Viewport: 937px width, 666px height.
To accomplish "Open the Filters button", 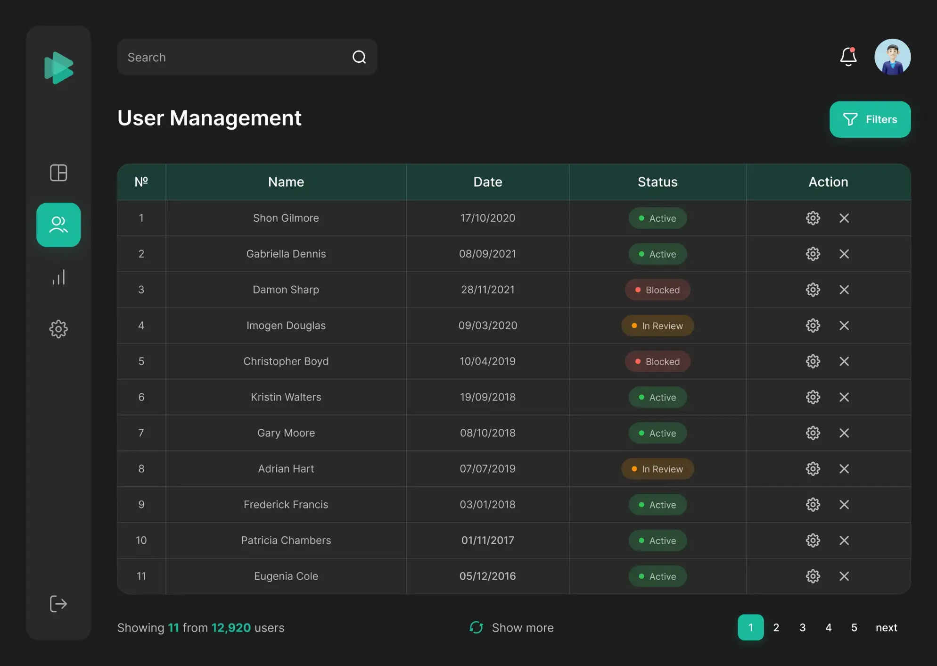I will point(870,119).
